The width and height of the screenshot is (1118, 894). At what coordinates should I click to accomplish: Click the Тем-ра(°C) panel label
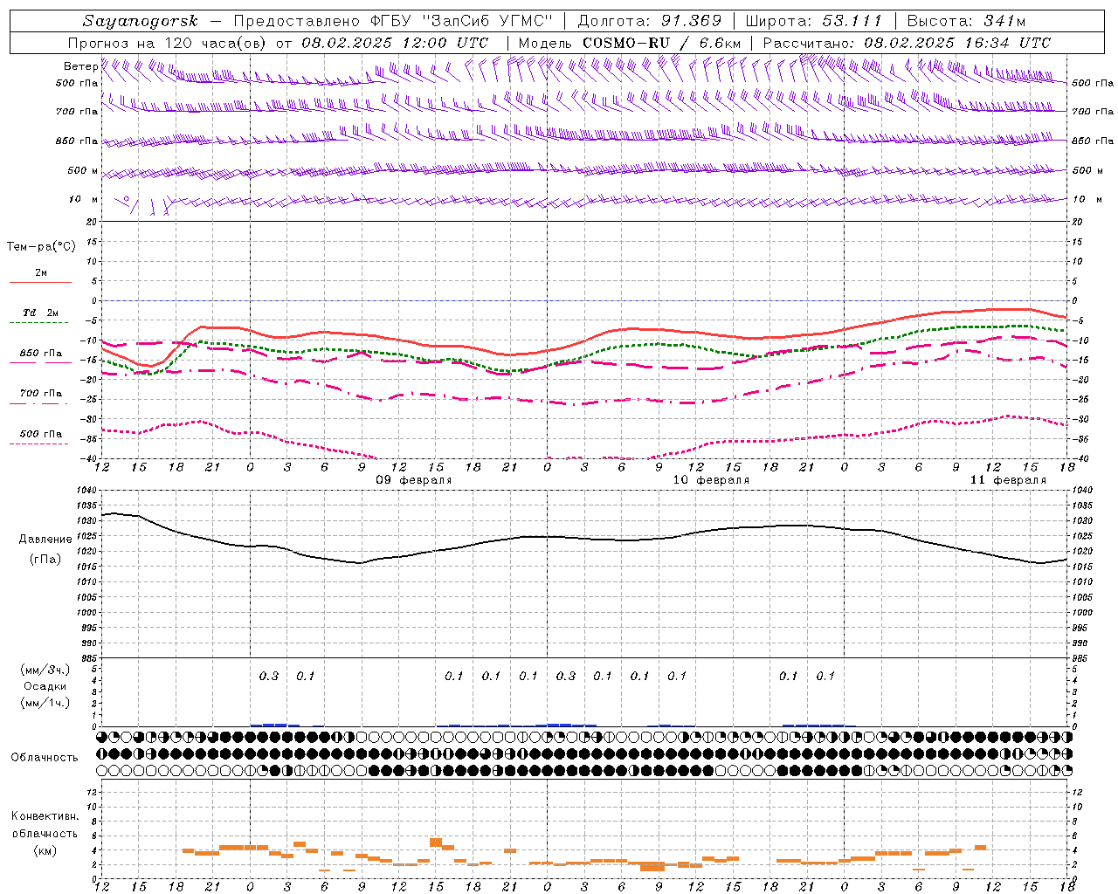[41, 247]
